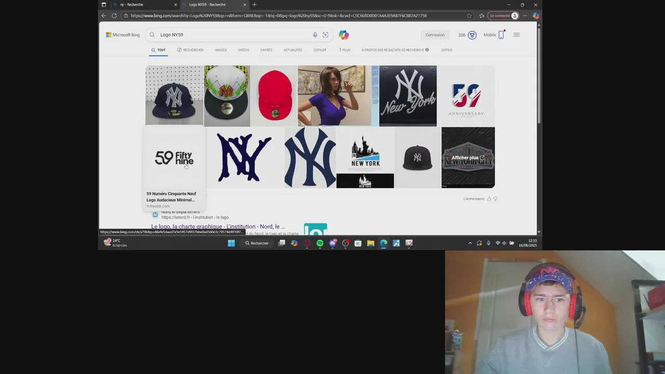Click the Connexion button
The width and height of the screenshot is (665, 374).
point(435,35)
